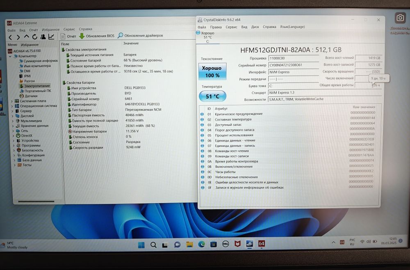Expand the Операционная система tree node
Screen dimensions: 410x270
12,106
